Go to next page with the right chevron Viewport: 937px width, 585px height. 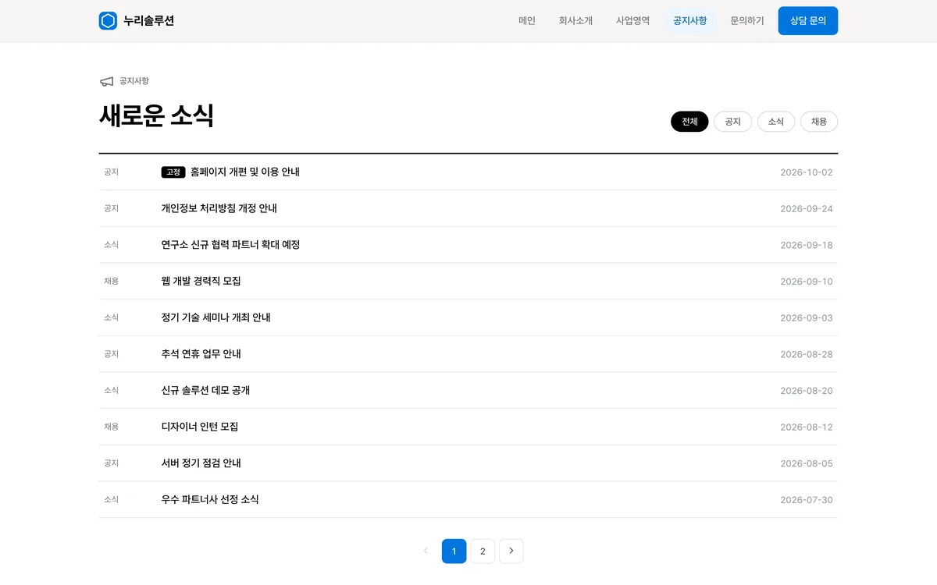(511, 551)
